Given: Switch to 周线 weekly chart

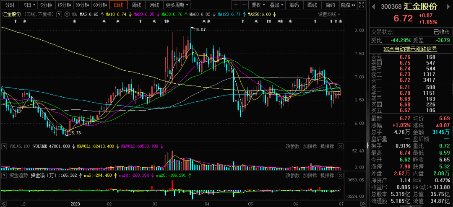Looking at the screenshot, I should coord(136,5).
